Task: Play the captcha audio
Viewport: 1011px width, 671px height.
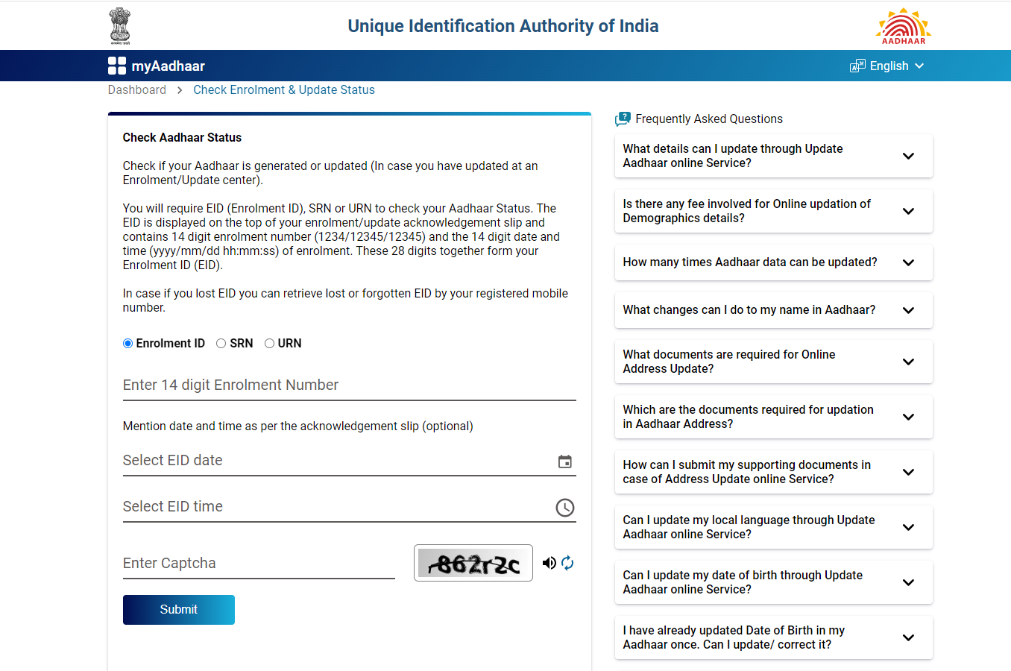Action: point(549,563)
